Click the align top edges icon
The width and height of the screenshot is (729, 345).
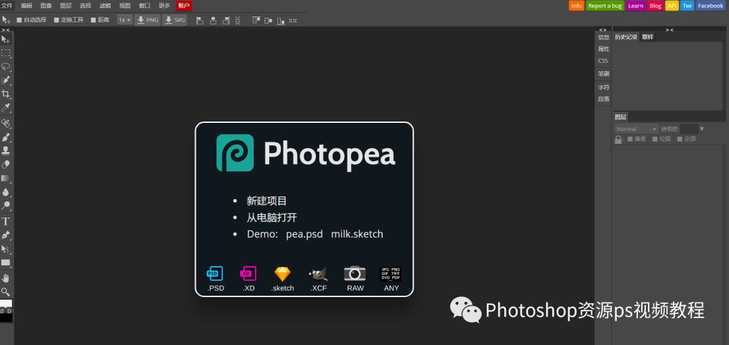[x=256, y=20]
